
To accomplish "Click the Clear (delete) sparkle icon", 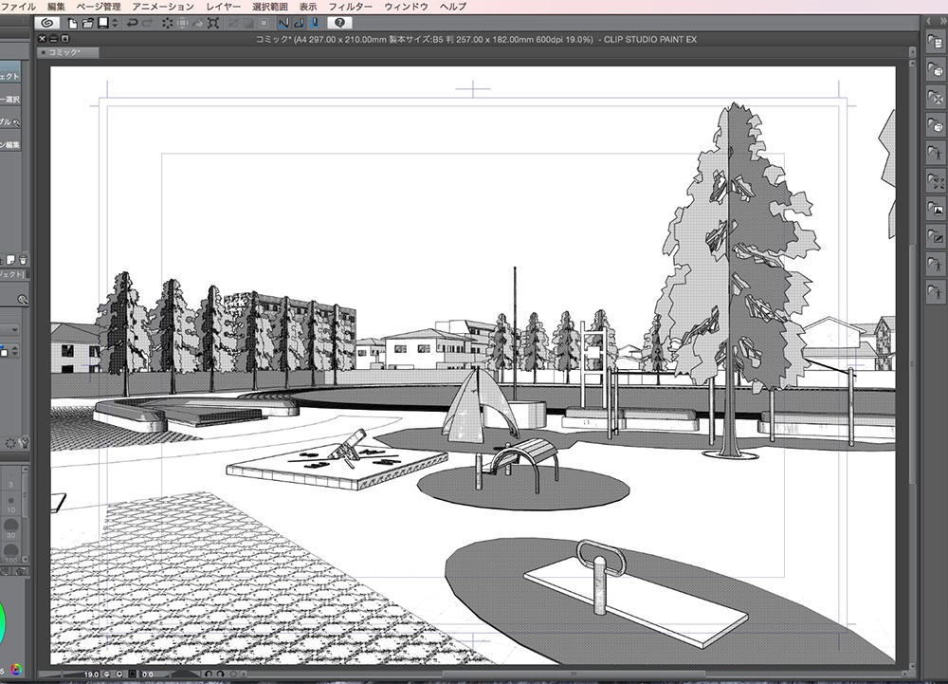I will 166,22.
